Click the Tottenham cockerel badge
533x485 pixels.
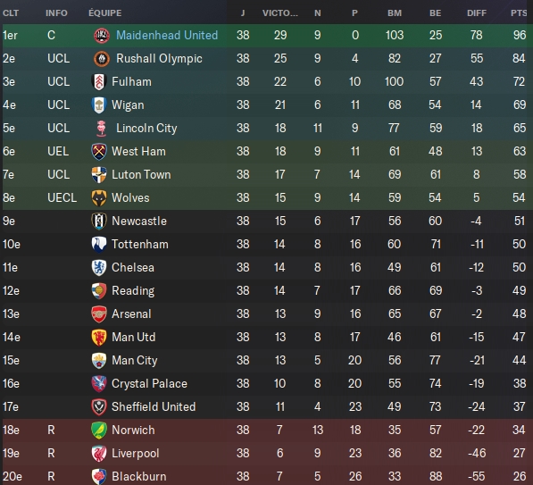tap(99, 245)
